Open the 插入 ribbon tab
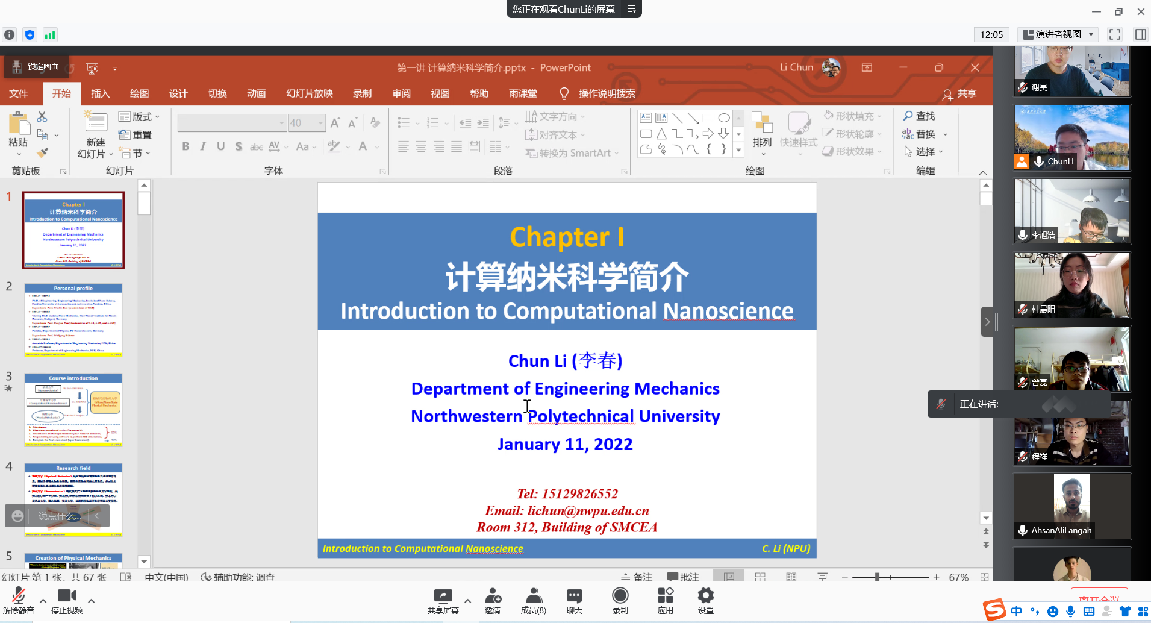This screenshot has height=623, width=1151. pyautogui.click(x=100, y=93)
